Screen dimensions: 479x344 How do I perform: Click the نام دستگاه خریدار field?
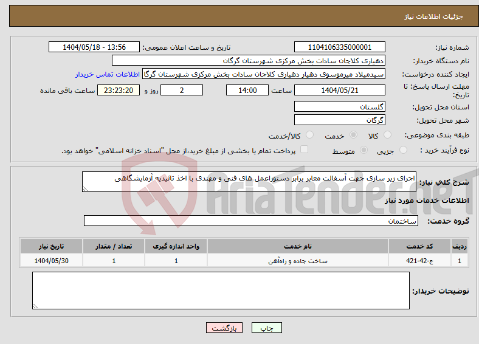click(249, 61)
